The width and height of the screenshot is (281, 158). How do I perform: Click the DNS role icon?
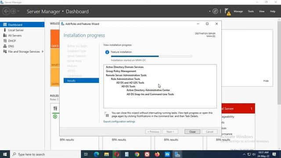point(5,46)
